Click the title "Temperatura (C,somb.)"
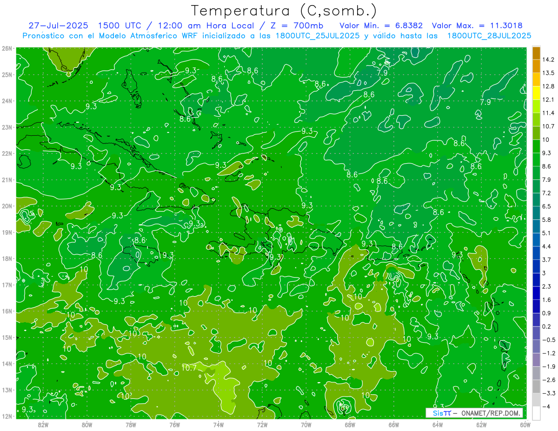Viewport: 558px width, 431px height. [284, 11]
